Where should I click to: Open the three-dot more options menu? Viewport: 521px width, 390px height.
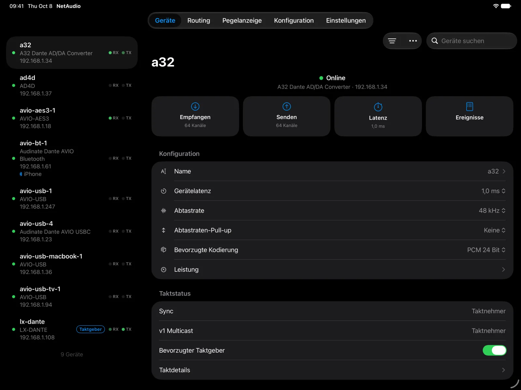413,41
